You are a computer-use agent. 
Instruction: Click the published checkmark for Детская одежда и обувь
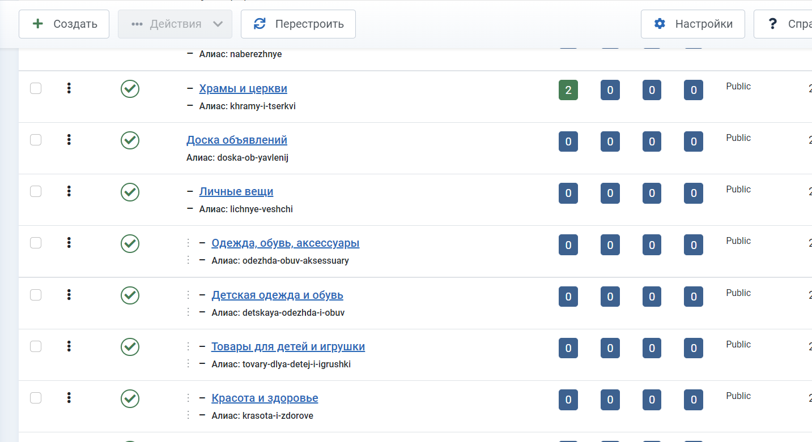[x=130, y=295]
